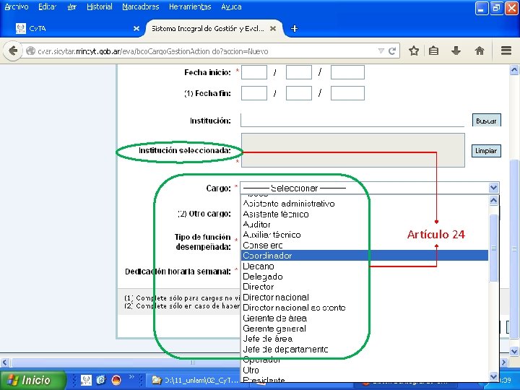This screenshot has width=520, height=390.
Task: Select Director nacional asistente option
Action: point(365,308)
